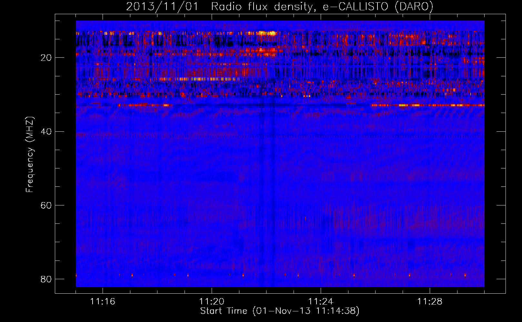522x322 pixels.
Task: Select the 11:28 time tick label
Action: tap(430, 301)
